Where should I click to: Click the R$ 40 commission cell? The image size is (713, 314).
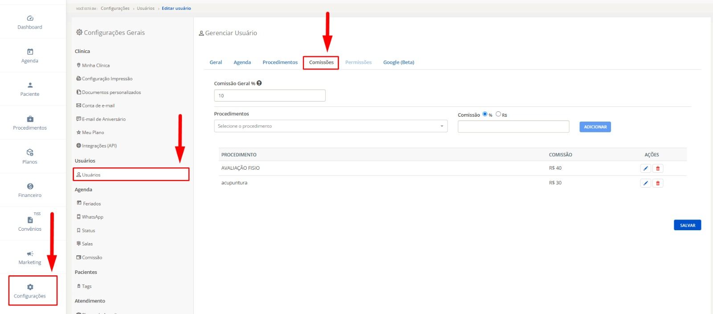coord(555,168)
